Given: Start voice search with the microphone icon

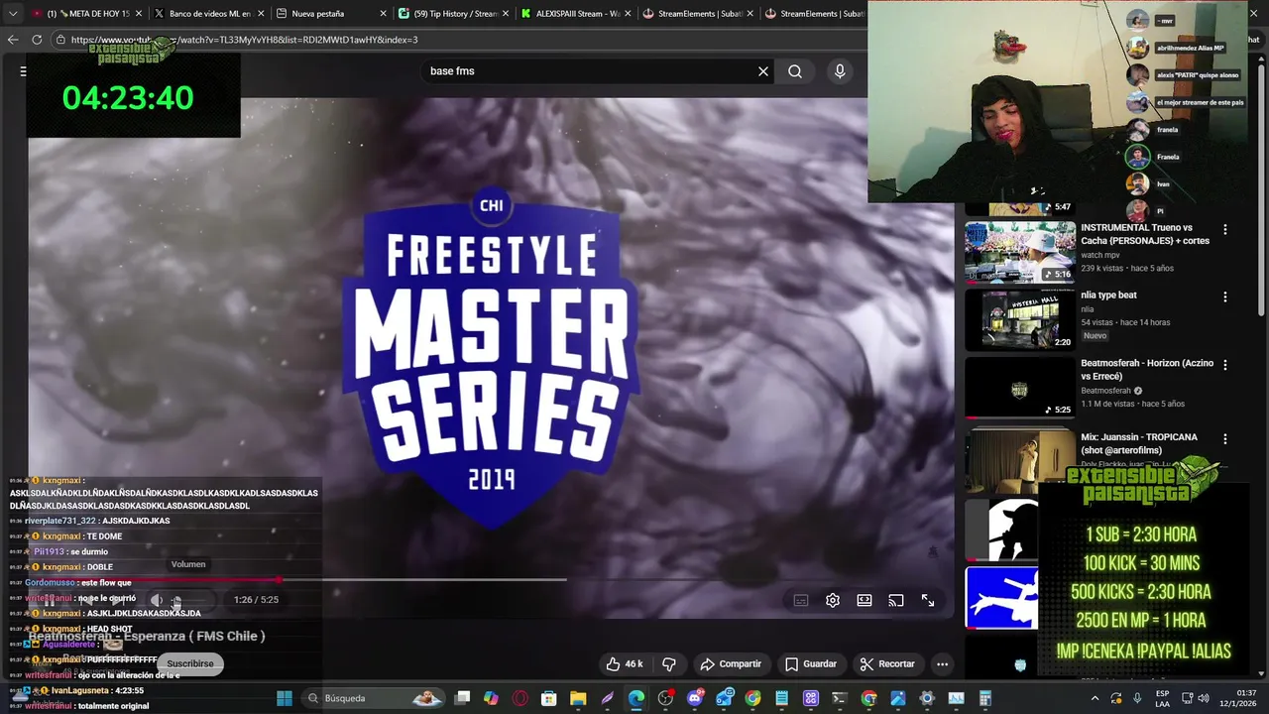Looking at the screenshot, I should click(840, 71).
